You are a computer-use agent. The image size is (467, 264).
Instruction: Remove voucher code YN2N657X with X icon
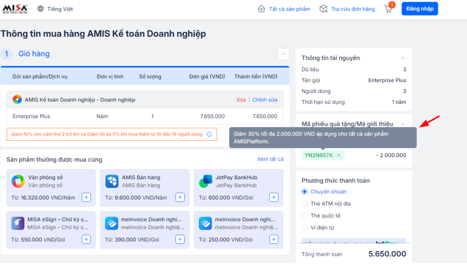pyautogui.click(x=339, y=155)
